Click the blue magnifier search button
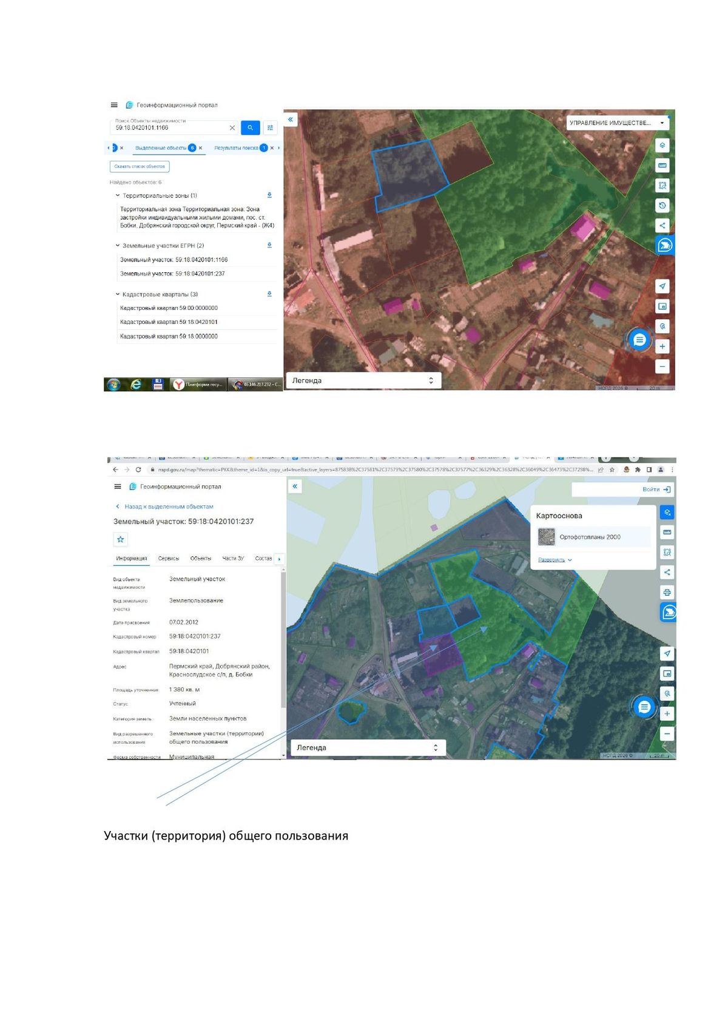Viewport: 728px width, 1030px height. pos(251,128)
